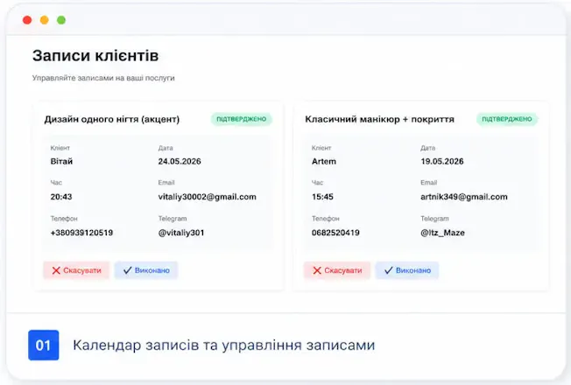Viewport: 571px width, 385px height.
Task: Mark Artem appointment as Виконано
Action: click(407, 270)
